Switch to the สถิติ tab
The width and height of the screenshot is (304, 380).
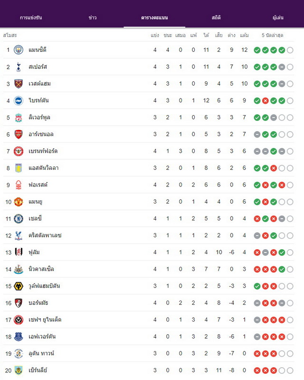(x=216, y=18)
